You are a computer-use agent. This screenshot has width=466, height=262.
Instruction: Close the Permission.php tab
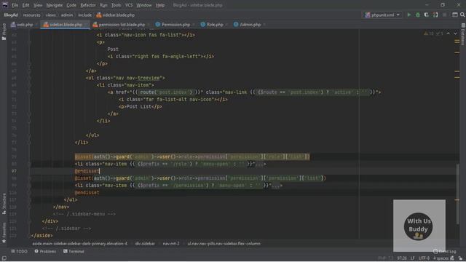(194, 25)
